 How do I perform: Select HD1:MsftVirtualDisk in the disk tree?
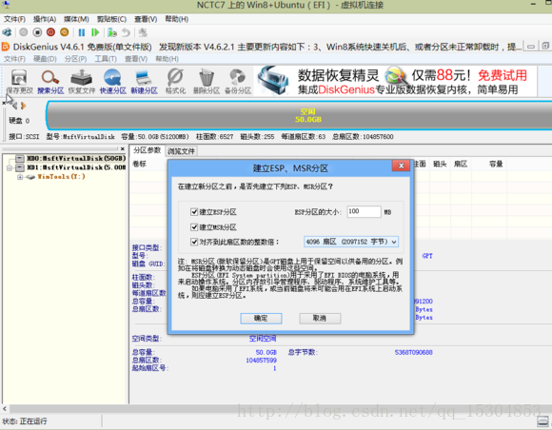point(76,167)
